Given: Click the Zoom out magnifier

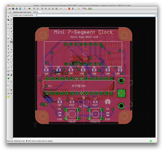Looking at the screenshot, I should pos(49,8).
